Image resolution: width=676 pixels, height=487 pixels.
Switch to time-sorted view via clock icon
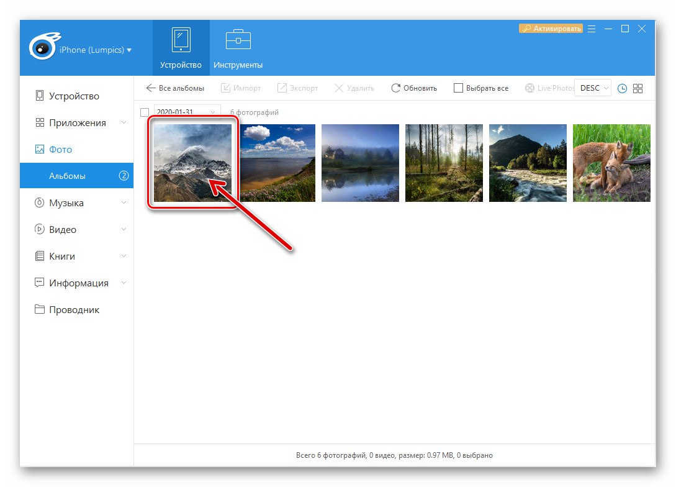point(622,88)
